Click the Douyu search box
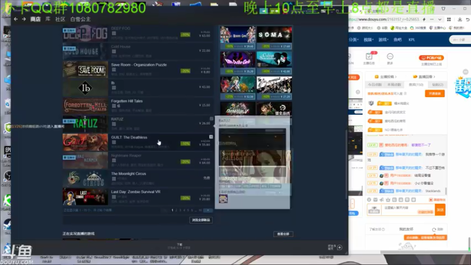The width and height of the screenshot is (471, 265). point(460,39)
